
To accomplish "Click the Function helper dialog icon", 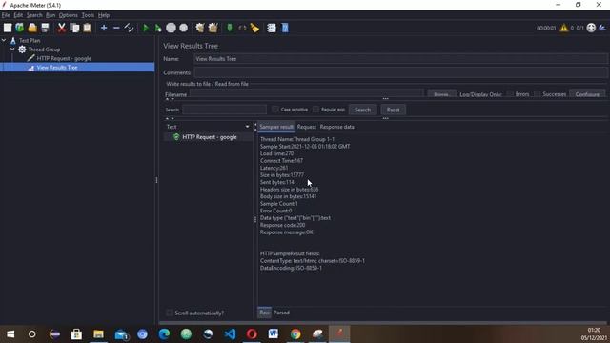I will (x=272, y=28).
